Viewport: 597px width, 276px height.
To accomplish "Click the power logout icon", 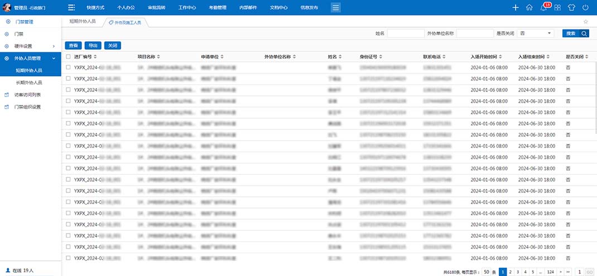I will point(585,8).
